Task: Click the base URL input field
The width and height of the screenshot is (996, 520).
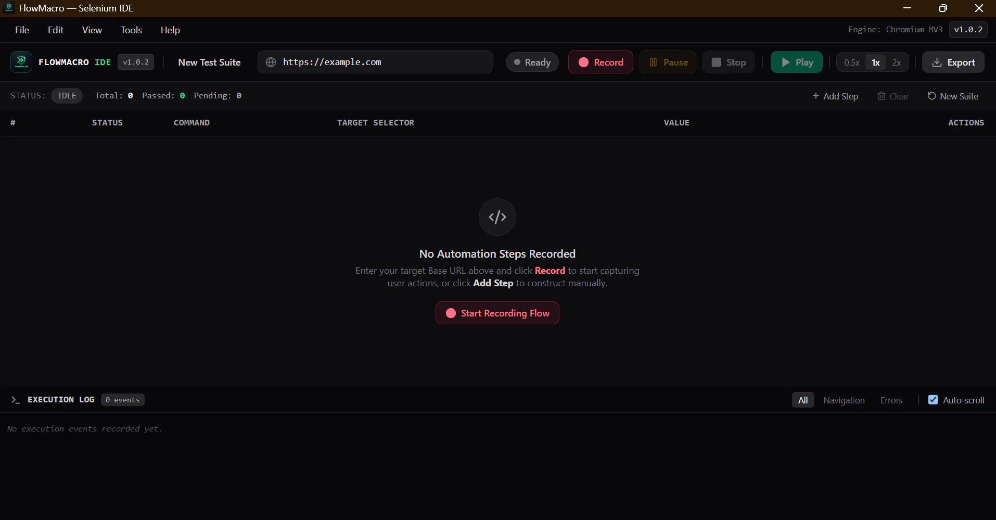Action: pyautogui.click(x=375, y=62)
